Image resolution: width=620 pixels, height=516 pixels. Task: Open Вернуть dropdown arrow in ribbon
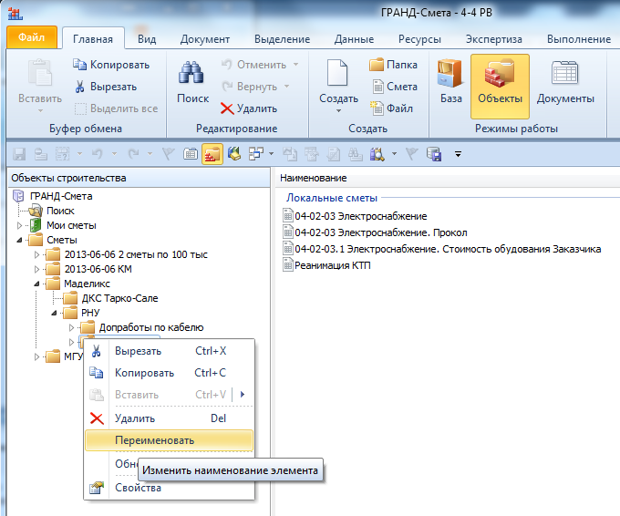(x=286, y=87)
